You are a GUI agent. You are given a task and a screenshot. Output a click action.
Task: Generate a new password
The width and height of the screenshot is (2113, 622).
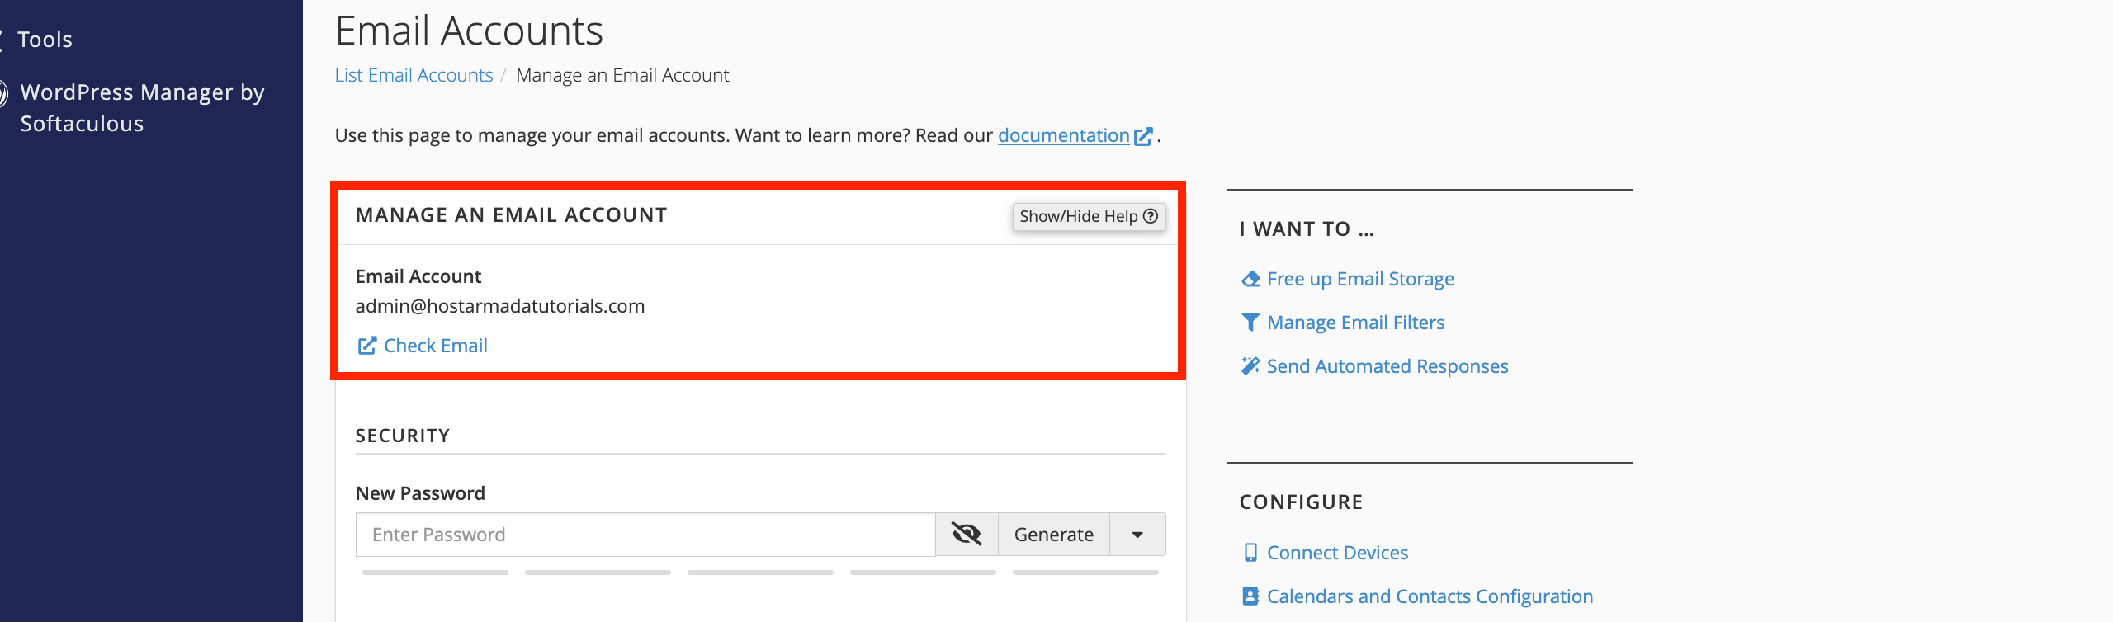click(x=1054, y=535)
